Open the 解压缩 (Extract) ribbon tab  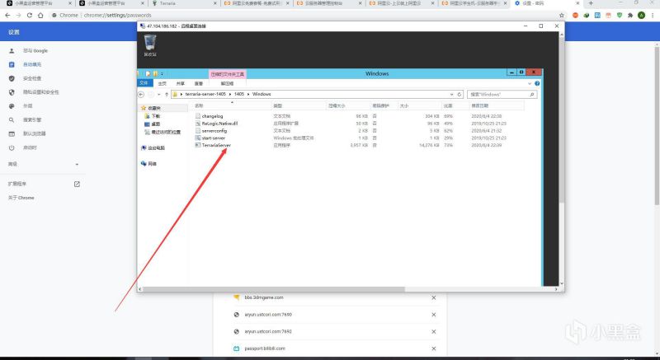point(228,83)
